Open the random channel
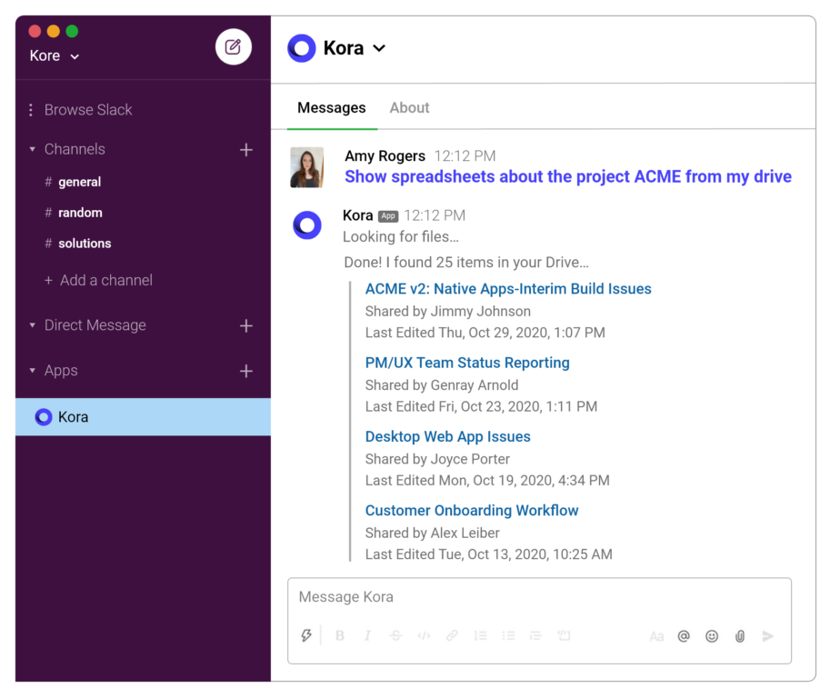 74,213
